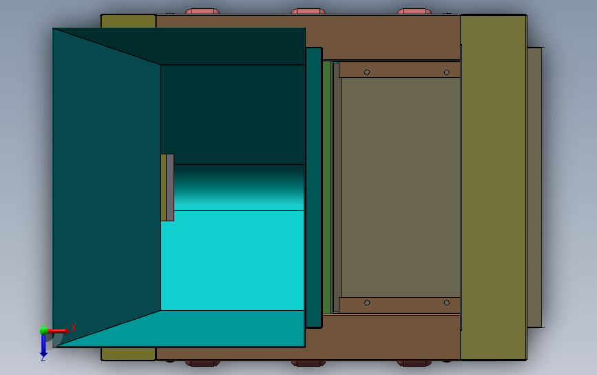Click the red X axis arrow of the triad
This screenshot has height=375, width=597.
point(59,330)
